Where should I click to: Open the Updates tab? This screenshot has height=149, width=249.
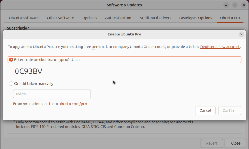90,18
